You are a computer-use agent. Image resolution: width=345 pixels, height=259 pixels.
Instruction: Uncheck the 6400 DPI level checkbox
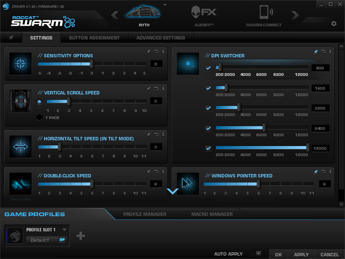(208, 128)
